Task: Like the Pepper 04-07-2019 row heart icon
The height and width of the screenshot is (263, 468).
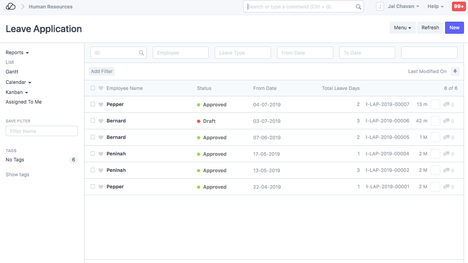Action: coord(101,104)
